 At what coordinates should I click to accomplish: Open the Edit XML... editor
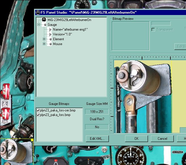point(97,139)
